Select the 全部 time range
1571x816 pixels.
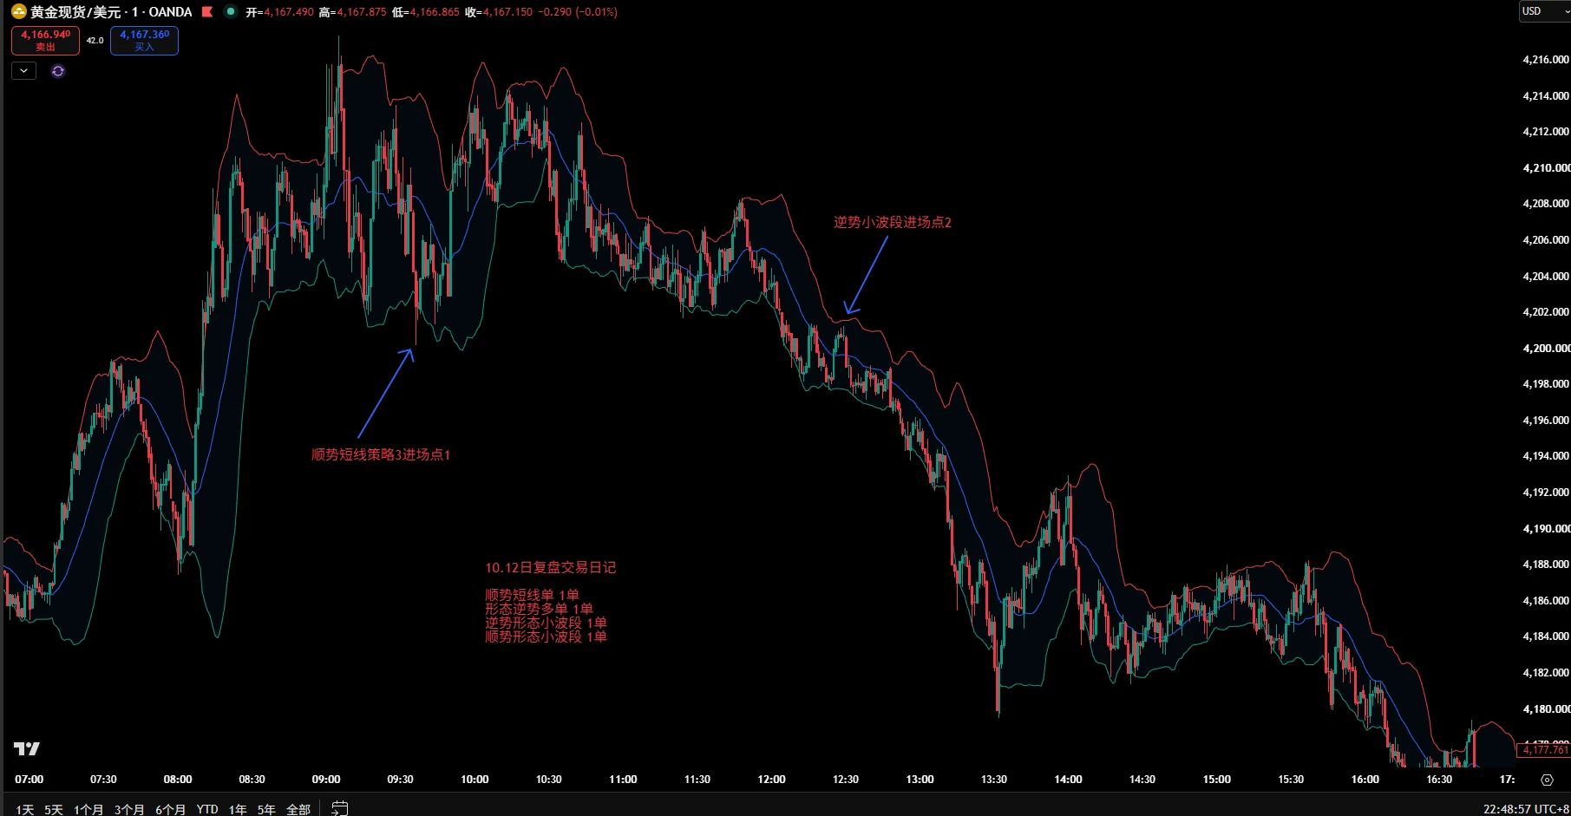pos(298,809)
